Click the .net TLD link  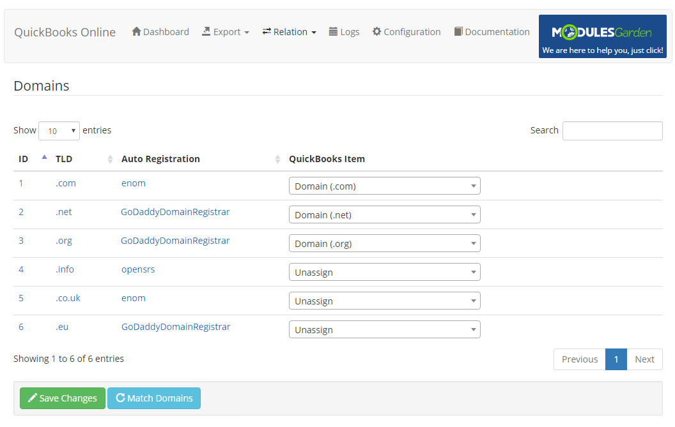pos(64,212)
